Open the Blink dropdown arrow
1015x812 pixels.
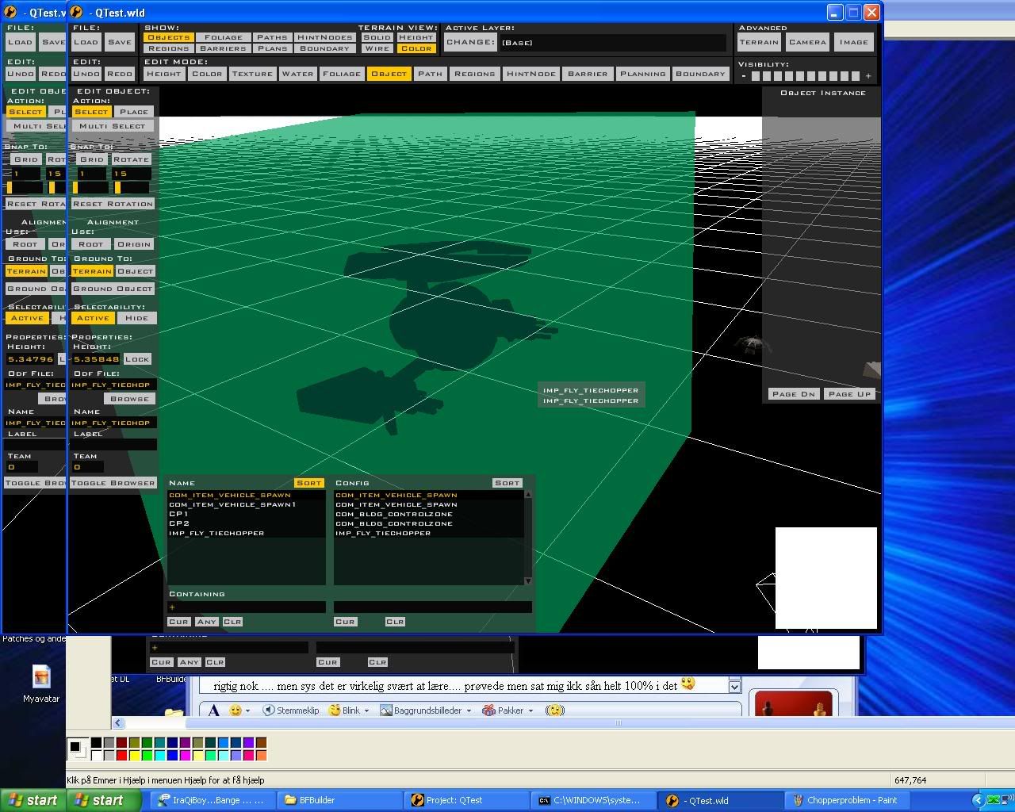(x=366, y=710)
